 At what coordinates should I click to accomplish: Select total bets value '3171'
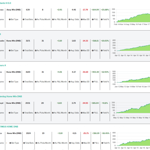(x=28, y=41)
